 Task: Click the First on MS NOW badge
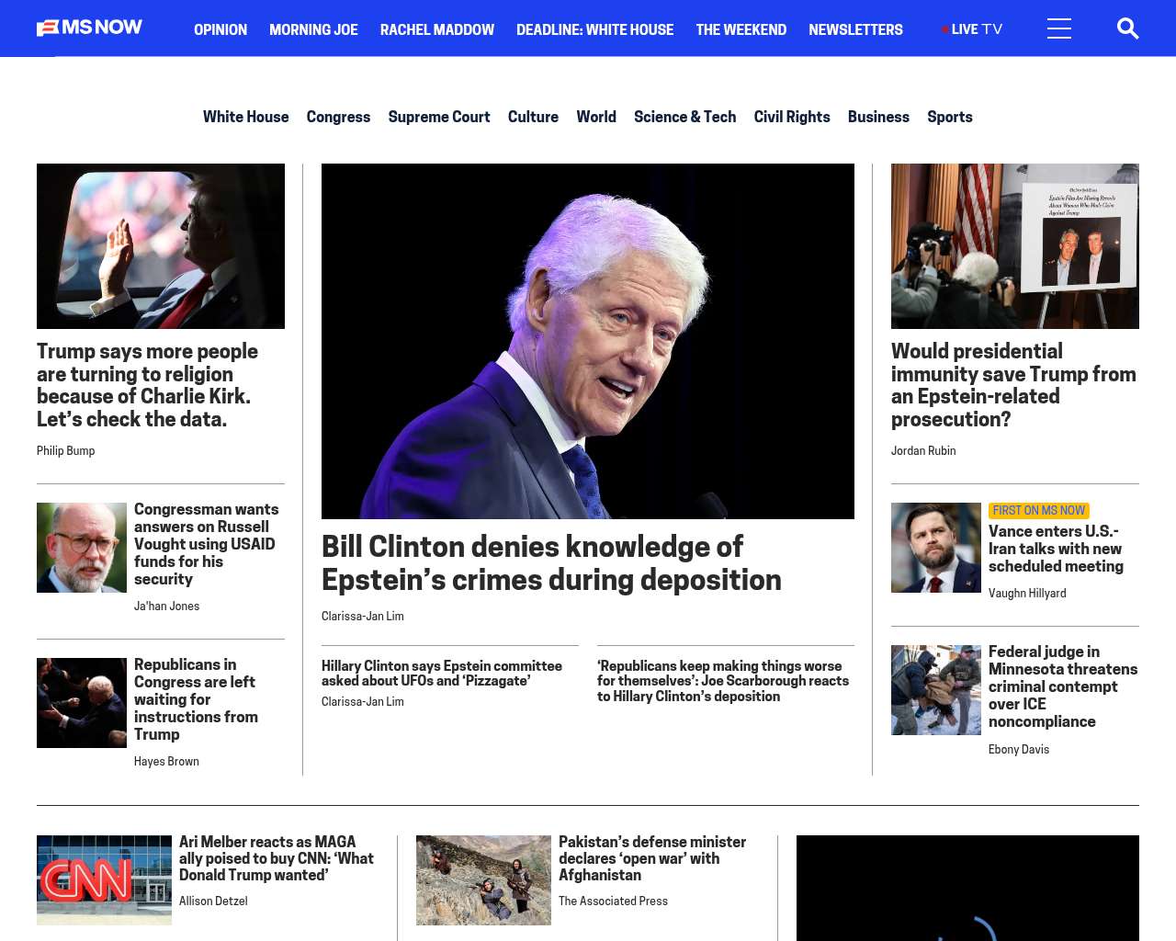(x=1038, y=510)
